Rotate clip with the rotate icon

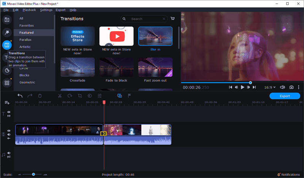point(70,96)
